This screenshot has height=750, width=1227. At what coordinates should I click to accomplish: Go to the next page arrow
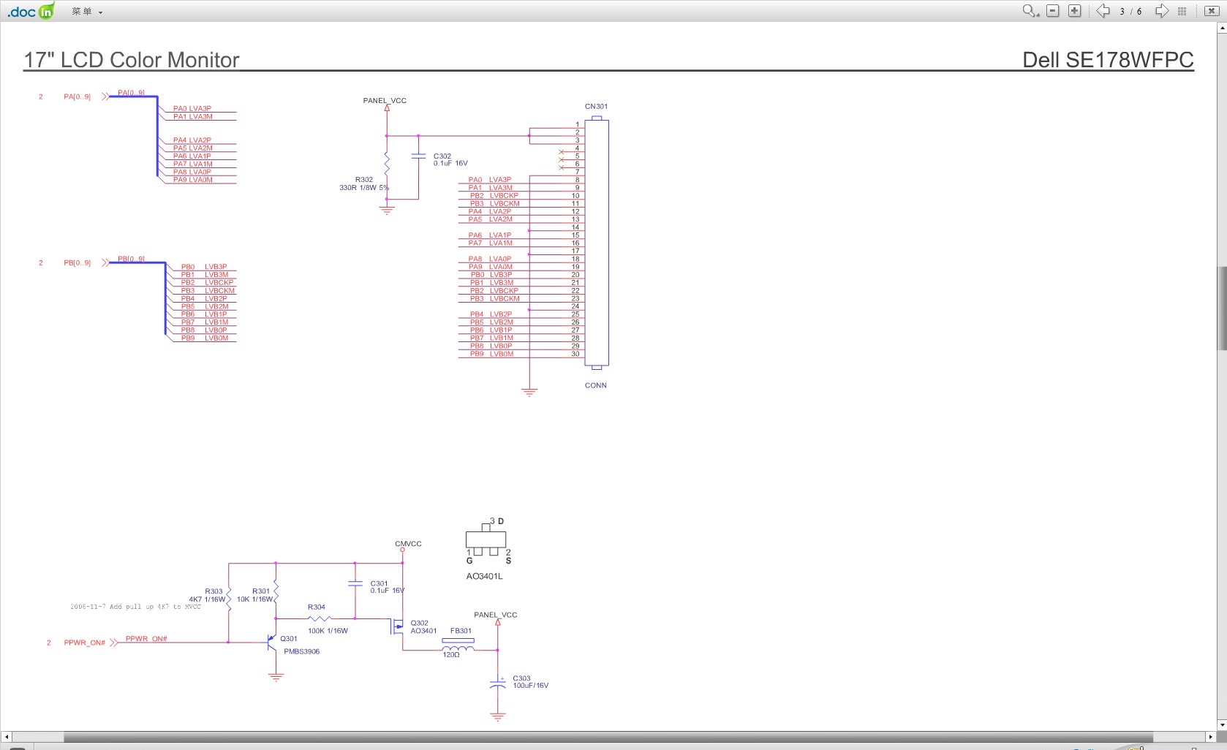pyautogui.click(x=1161, y=11)
